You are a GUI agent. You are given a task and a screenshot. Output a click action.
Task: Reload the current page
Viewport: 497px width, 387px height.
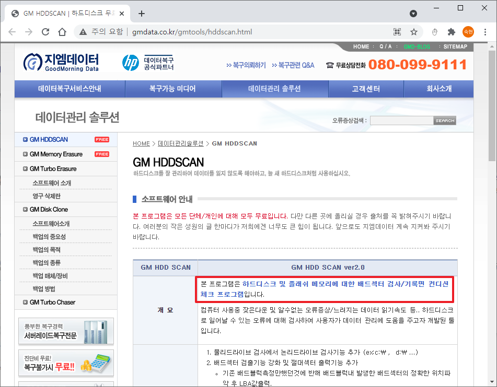(x=45, y=32)
